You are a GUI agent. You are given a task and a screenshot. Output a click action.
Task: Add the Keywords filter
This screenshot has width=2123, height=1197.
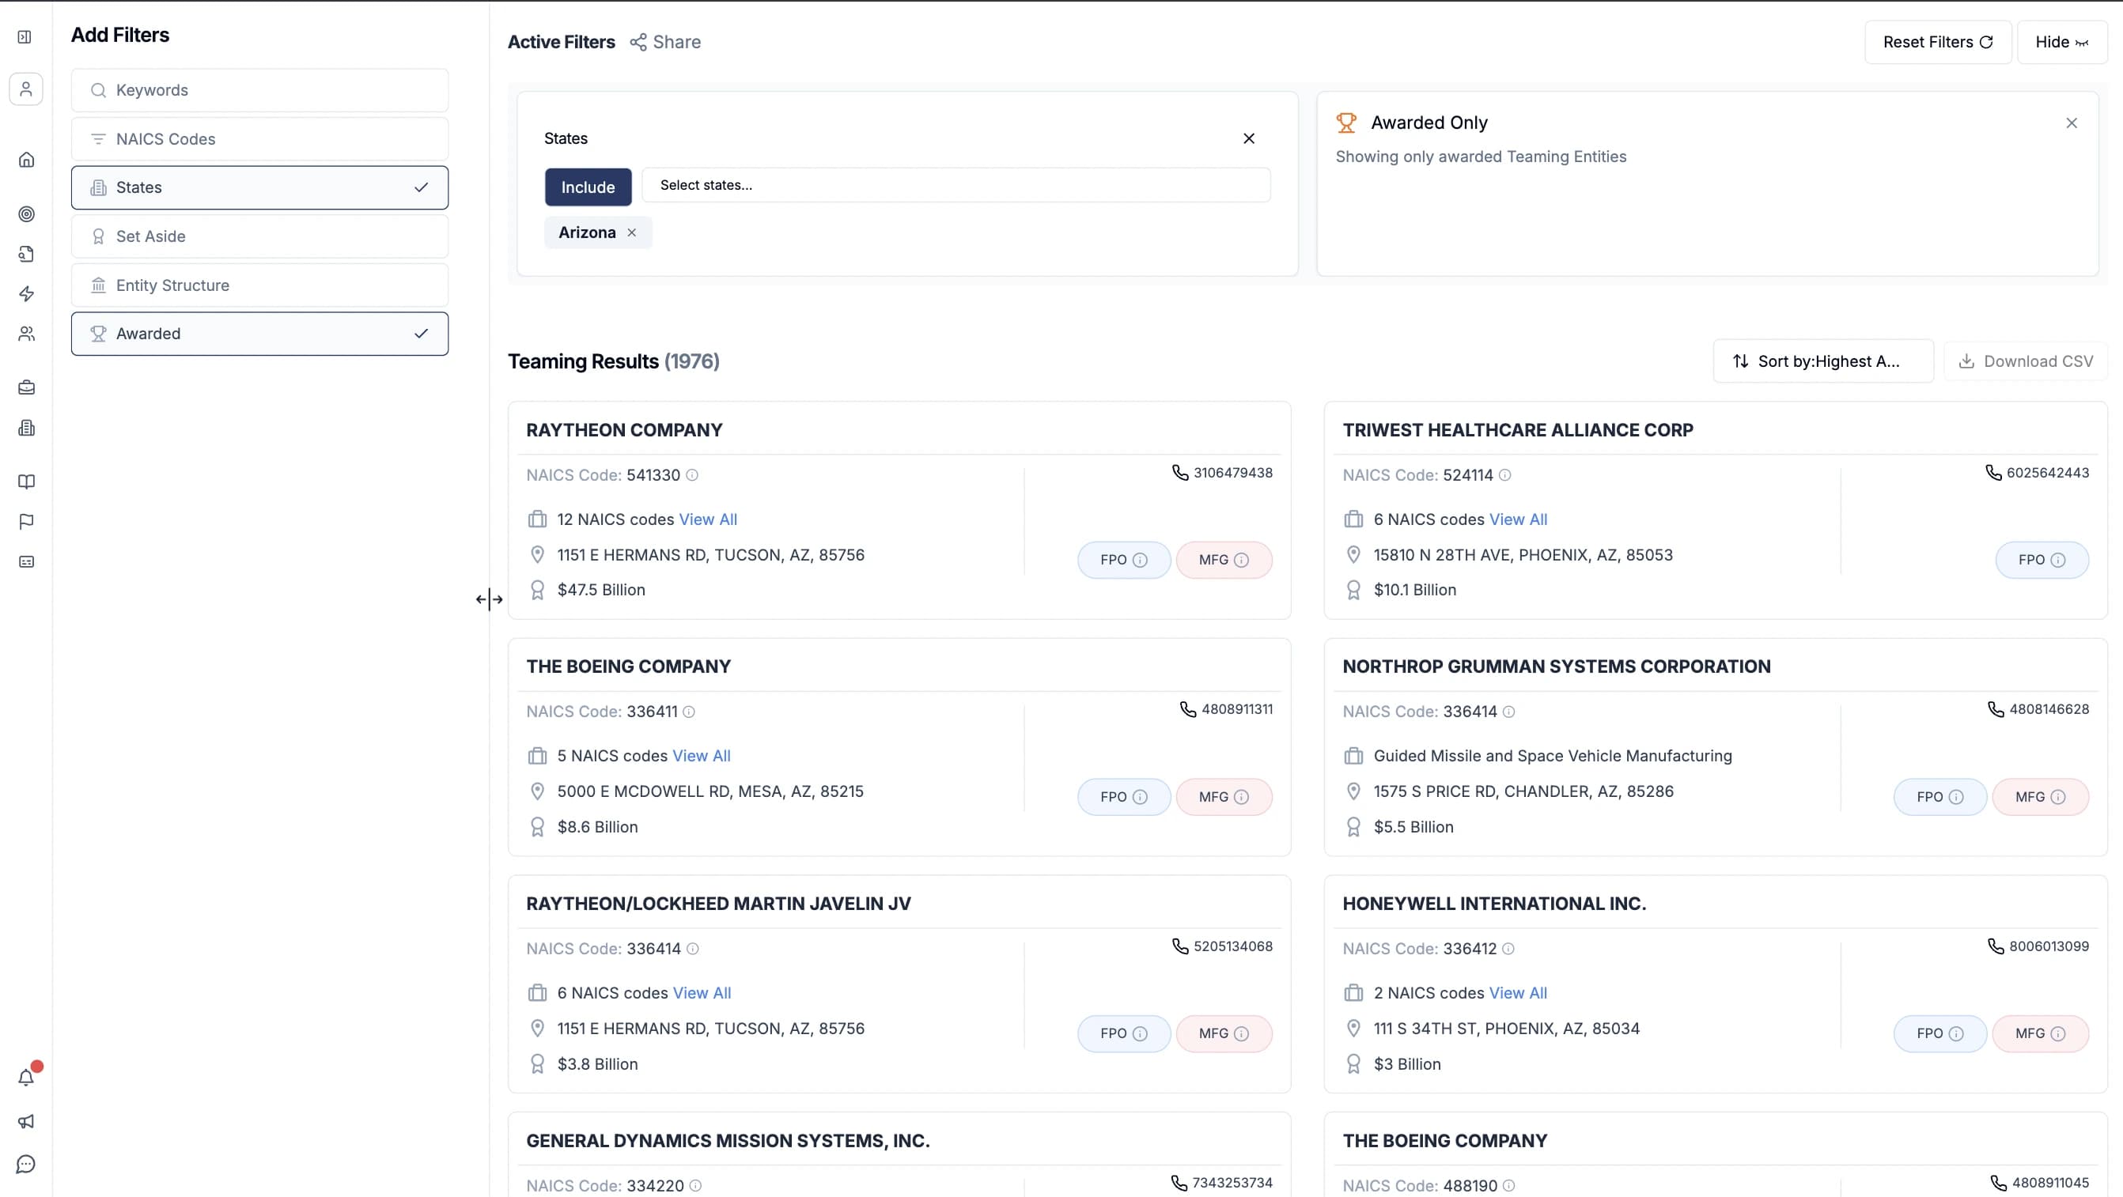point(259,91)
